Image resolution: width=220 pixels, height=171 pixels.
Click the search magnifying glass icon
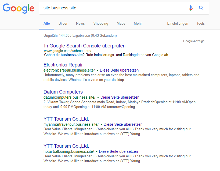tap(201, 8)
